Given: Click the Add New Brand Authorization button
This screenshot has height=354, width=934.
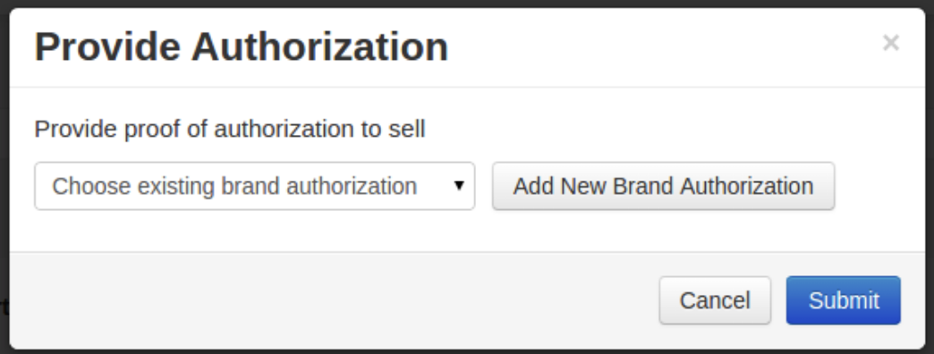Looking at the screenshot, I should coord(663,186).
